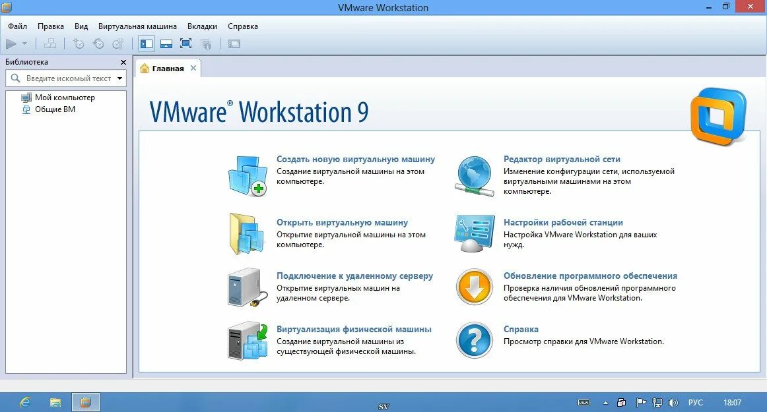Open the power options dropdown arrow
This screenshot has width=767, height=412.
pyautogui.click(x=24, y=44)
